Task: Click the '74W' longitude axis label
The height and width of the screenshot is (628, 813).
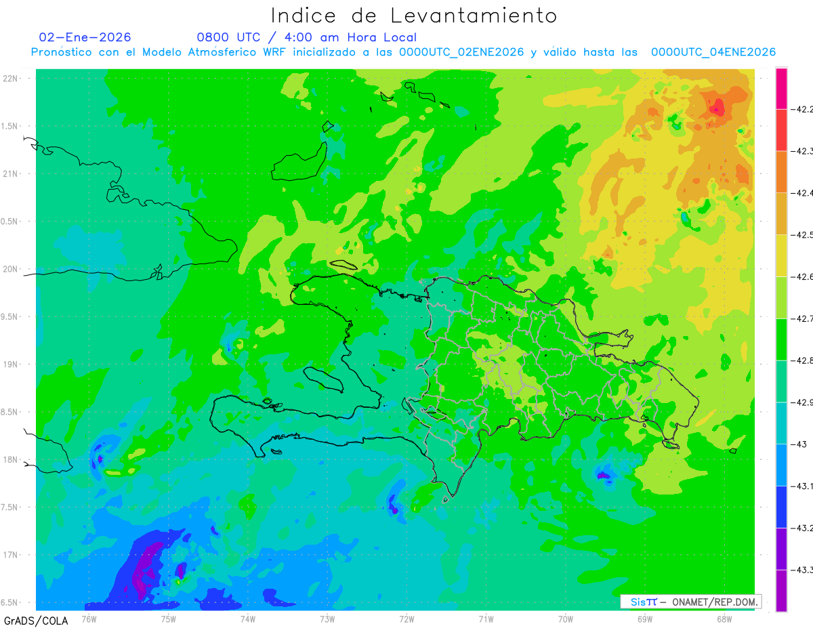Action: coord(247,619)
